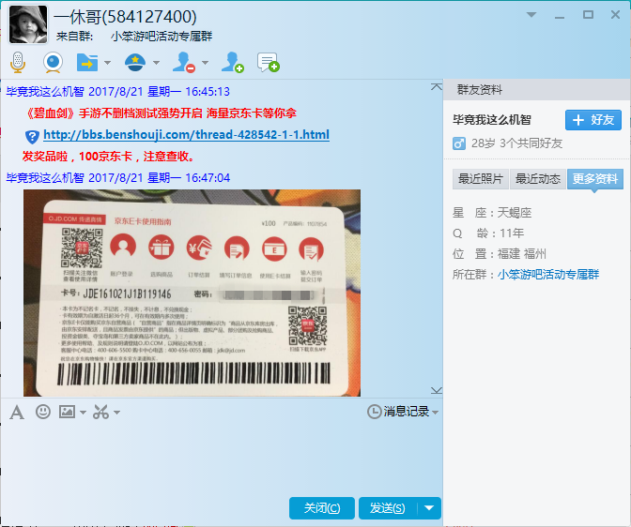Click the title 一休哥(584127400)
The image size is (631, 527).
point(125,17)
